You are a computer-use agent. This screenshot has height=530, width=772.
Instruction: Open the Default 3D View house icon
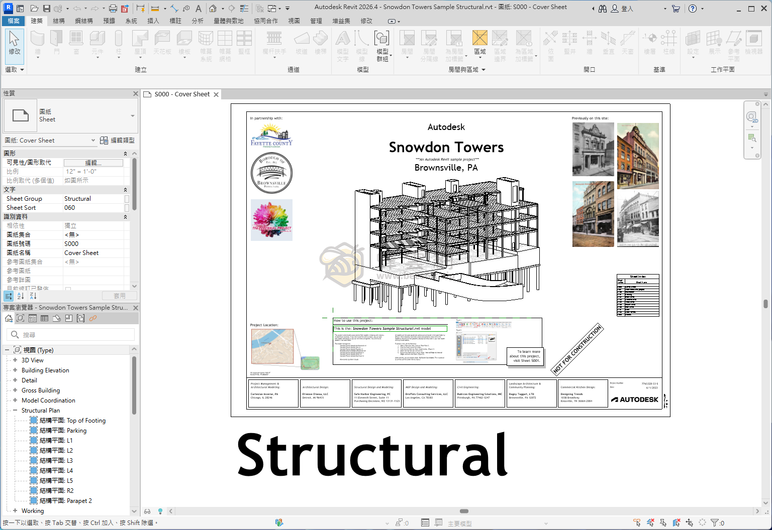tap(213, 9)
